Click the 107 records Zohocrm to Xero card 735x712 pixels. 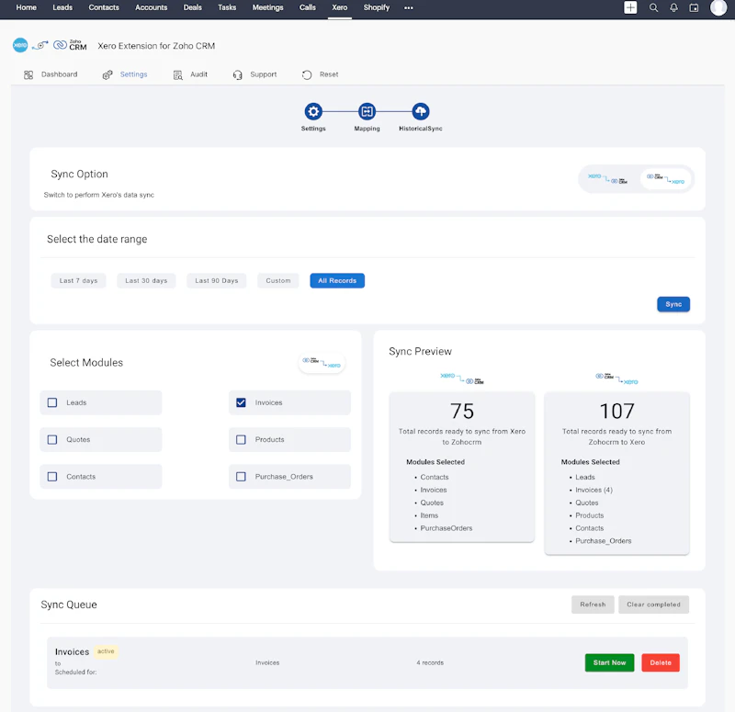616,473
